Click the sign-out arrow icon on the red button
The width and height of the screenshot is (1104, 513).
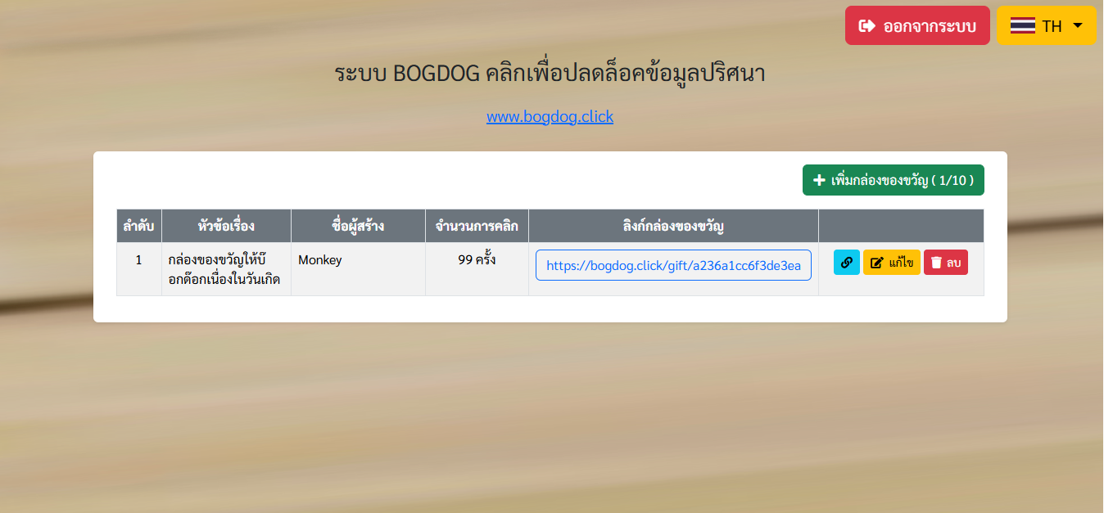click(867, 26)
